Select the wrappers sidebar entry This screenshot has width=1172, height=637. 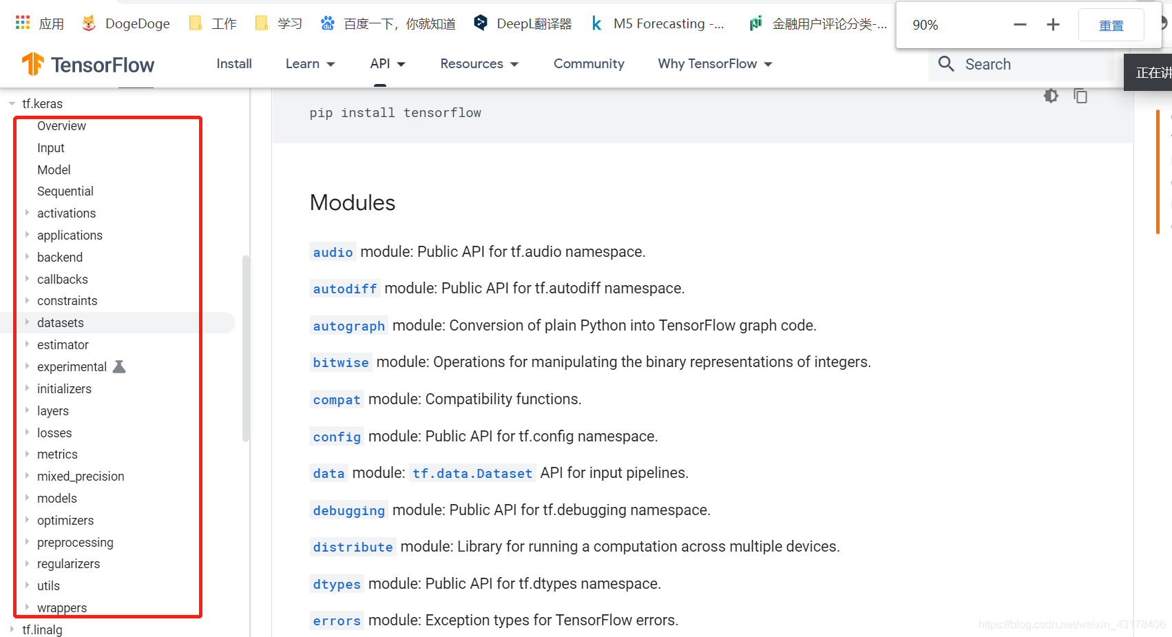62,608
